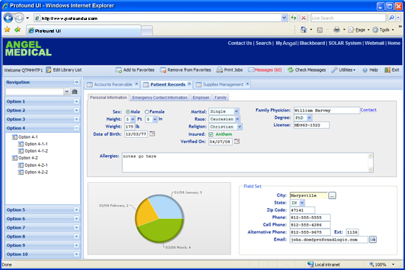Image resolution: width=405 pixels, height=270 pixels.
Task: Click the green March pie slice
Action: [160, 231]
